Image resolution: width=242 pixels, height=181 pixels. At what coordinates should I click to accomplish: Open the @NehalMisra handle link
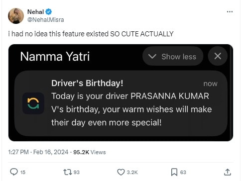(x=45, y=20)
